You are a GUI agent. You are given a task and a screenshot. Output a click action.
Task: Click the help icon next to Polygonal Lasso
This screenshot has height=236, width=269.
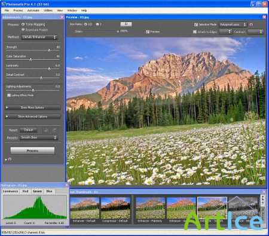(251, 24)
